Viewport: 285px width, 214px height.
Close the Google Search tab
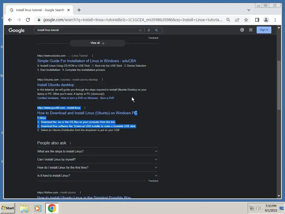pos(68,10)
